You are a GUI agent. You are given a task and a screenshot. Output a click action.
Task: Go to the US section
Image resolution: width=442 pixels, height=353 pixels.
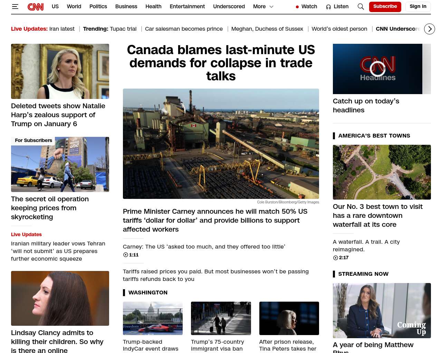[55, 7]
